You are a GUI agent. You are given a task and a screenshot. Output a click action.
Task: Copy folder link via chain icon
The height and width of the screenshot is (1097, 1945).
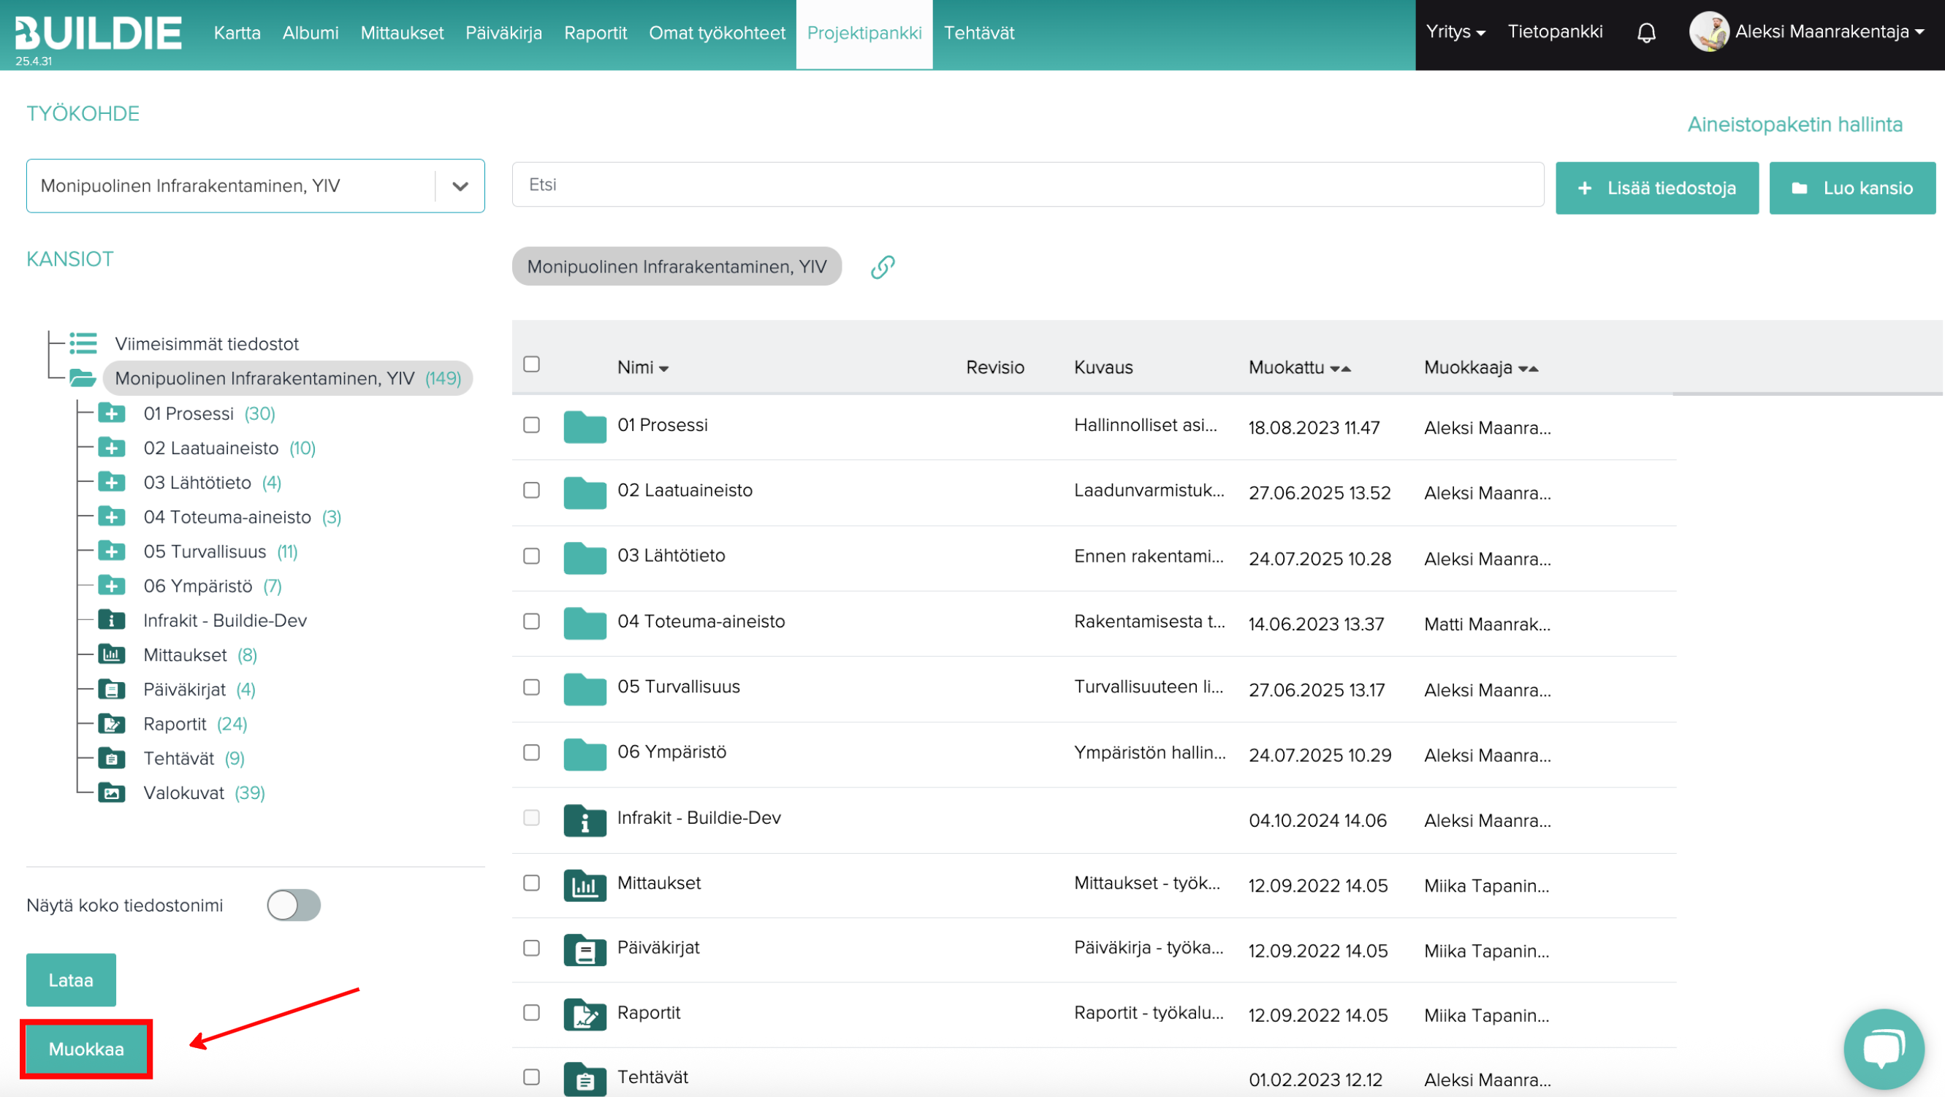(x=883, y=267)
